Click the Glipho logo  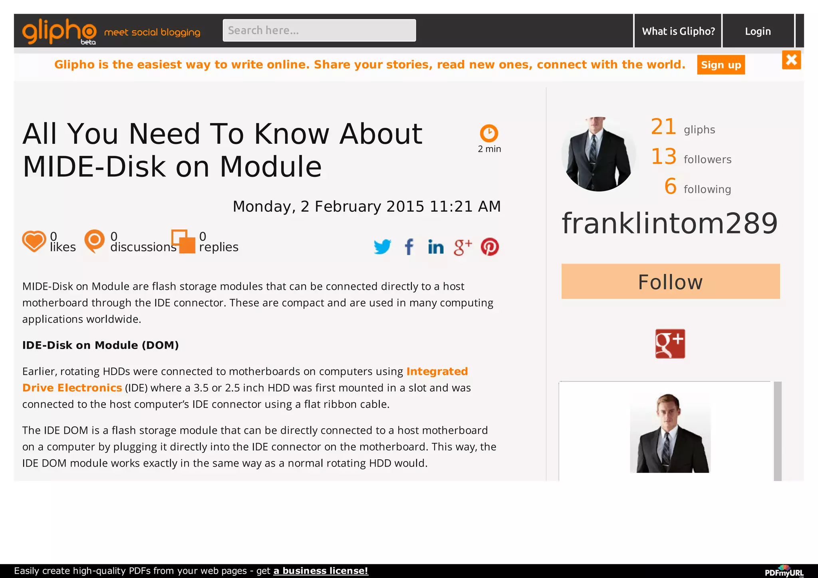coord(59,31)
